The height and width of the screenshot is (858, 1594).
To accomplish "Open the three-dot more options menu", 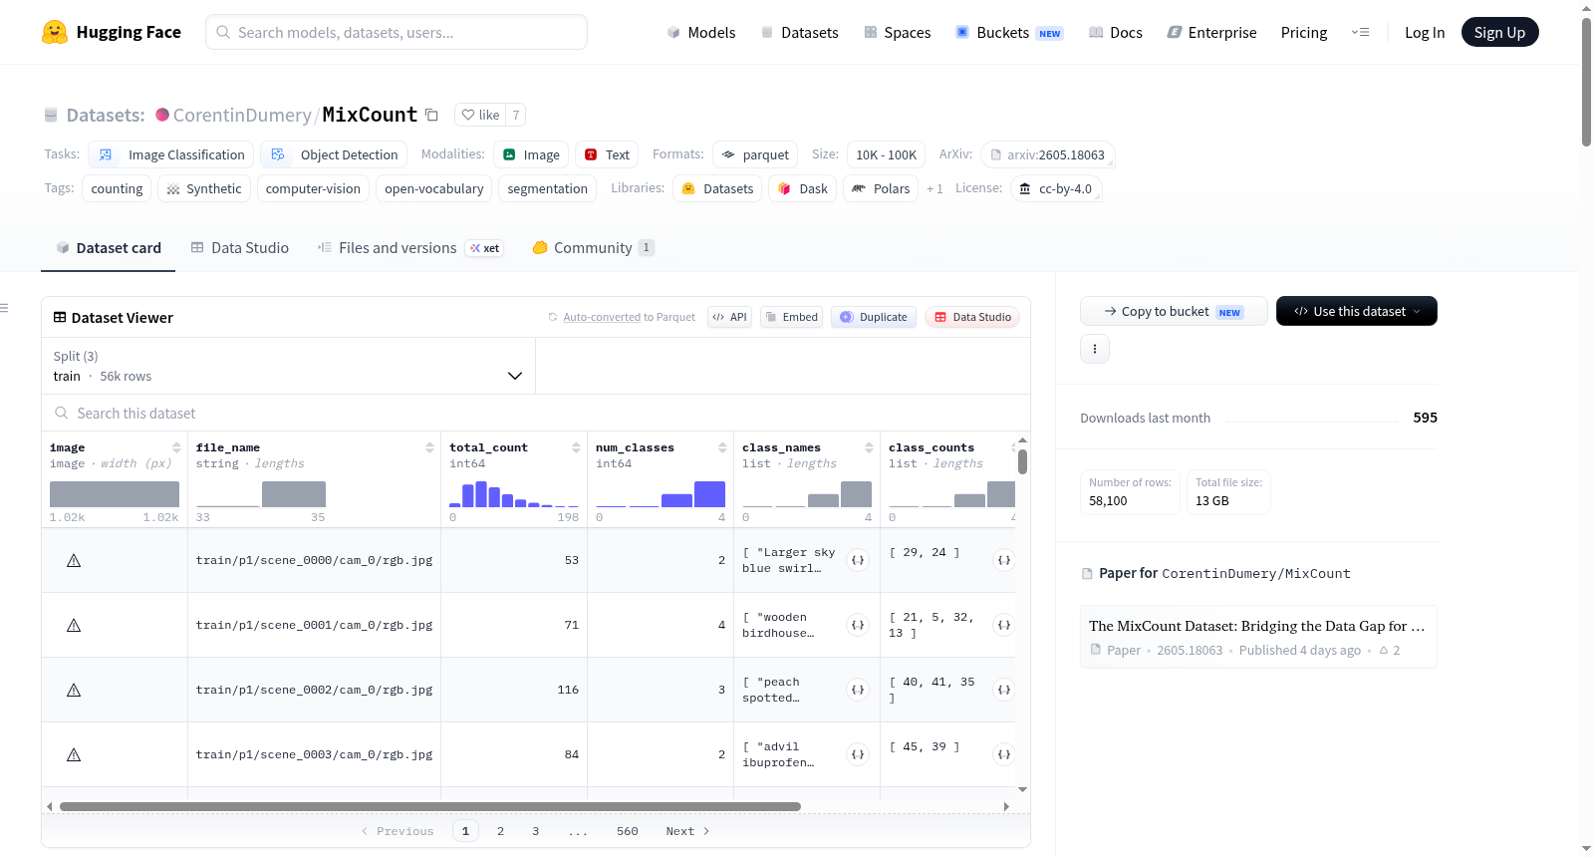I will click(1095, 349).
